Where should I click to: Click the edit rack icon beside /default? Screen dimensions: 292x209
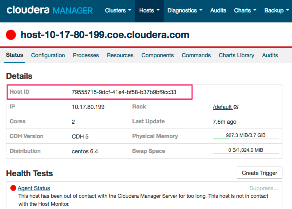(x=236, y=107)
